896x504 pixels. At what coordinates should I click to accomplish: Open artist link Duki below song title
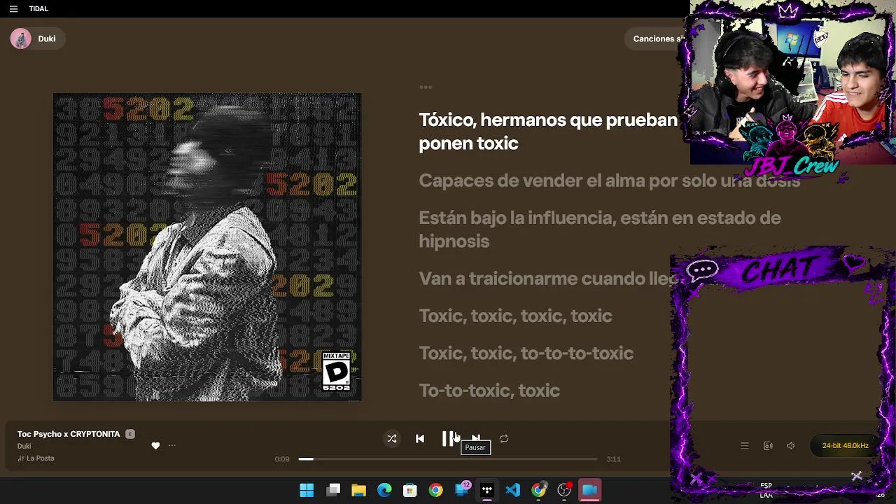pos(24,447)
